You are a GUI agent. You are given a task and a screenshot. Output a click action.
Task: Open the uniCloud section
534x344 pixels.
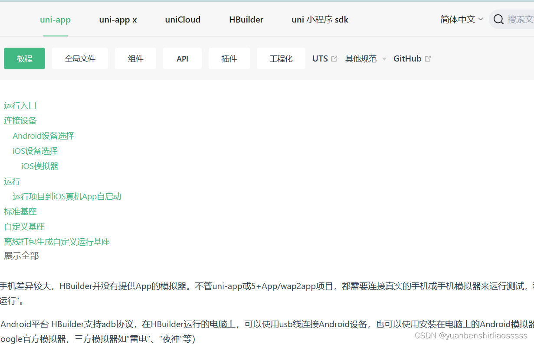(182, 19)
